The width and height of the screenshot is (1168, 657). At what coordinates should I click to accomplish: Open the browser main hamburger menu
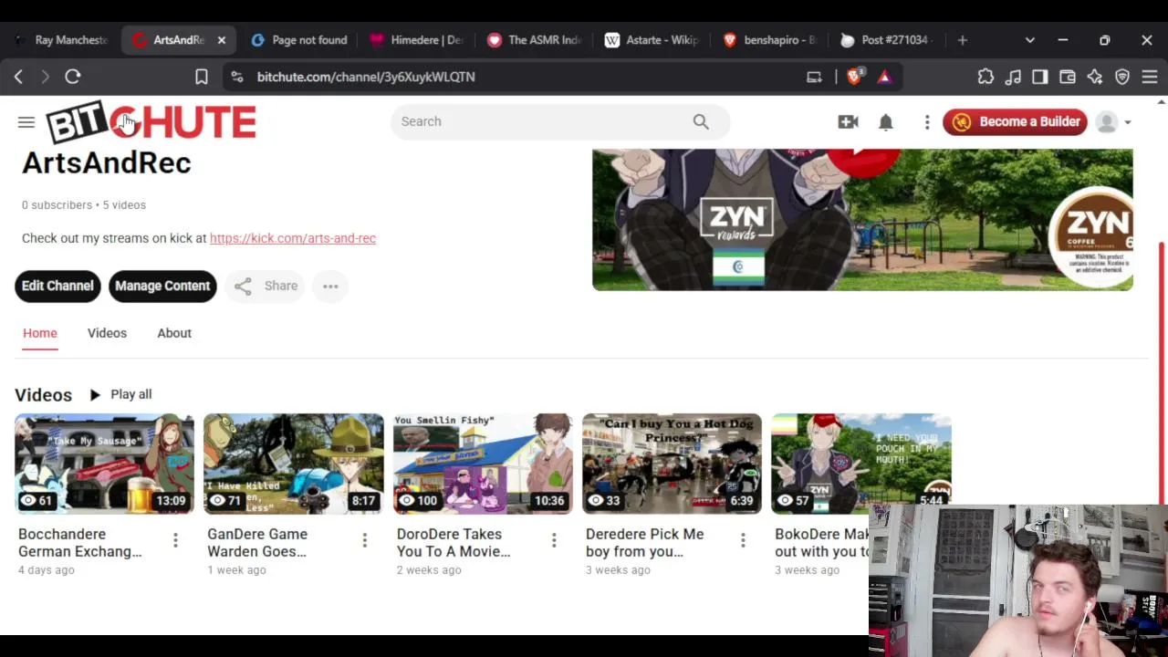(x=1150, y=77)
